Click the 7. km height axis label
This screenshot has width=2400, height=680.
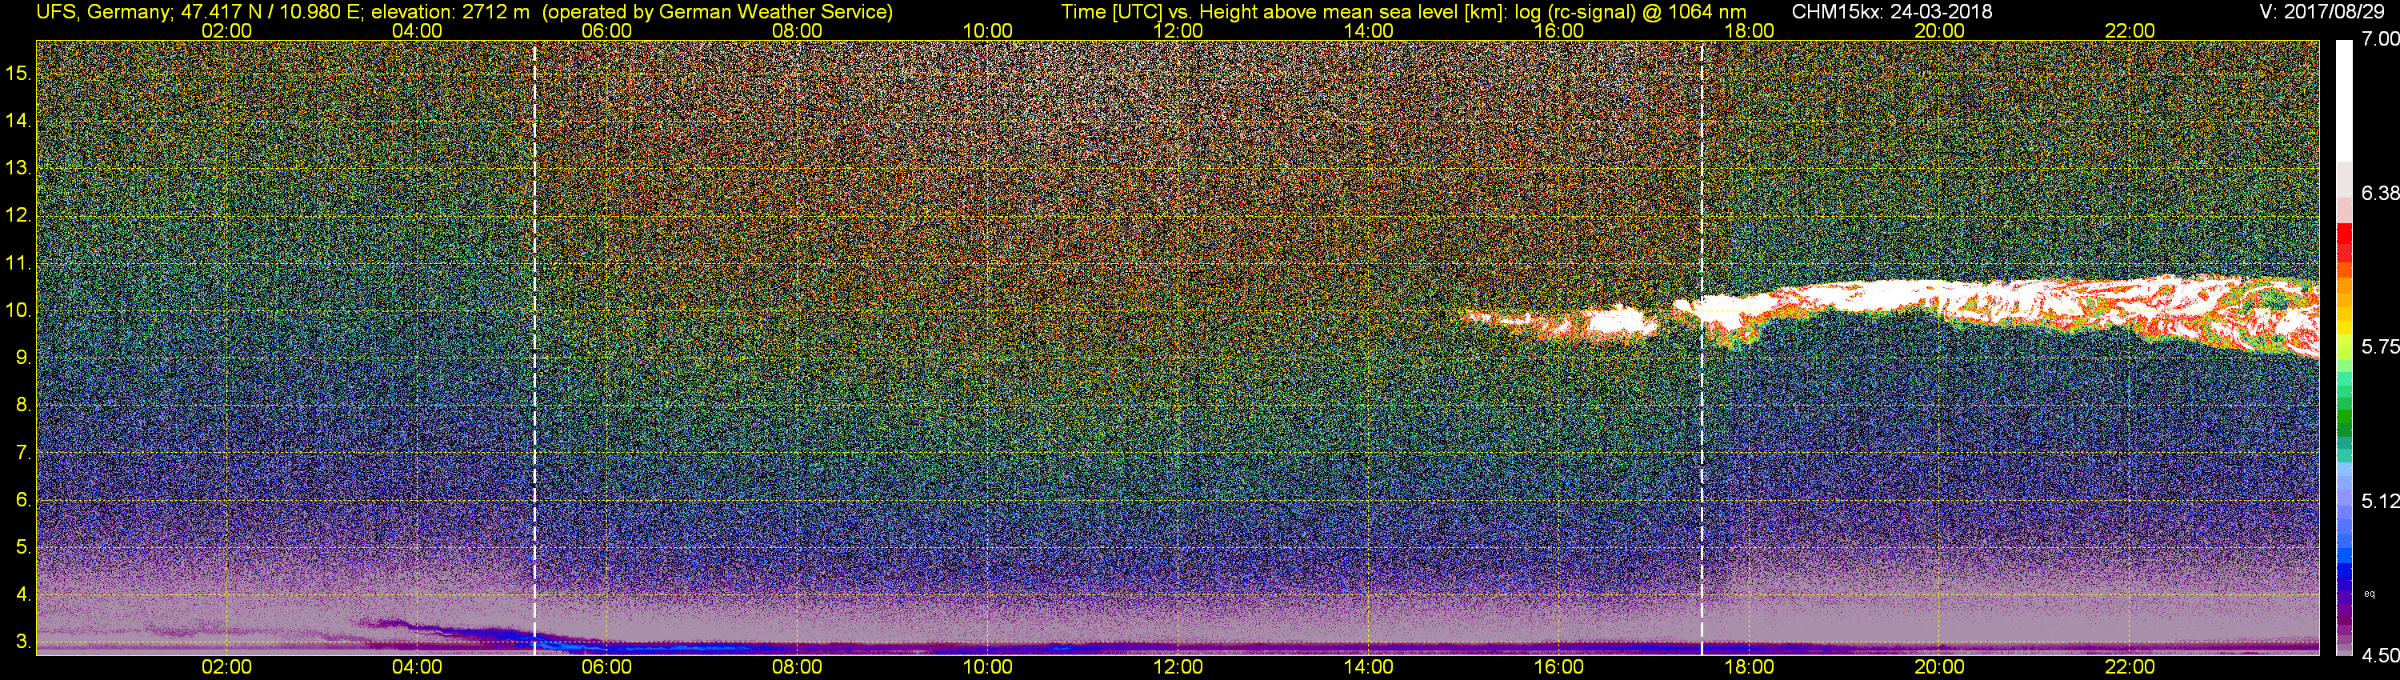coord(24,454)
